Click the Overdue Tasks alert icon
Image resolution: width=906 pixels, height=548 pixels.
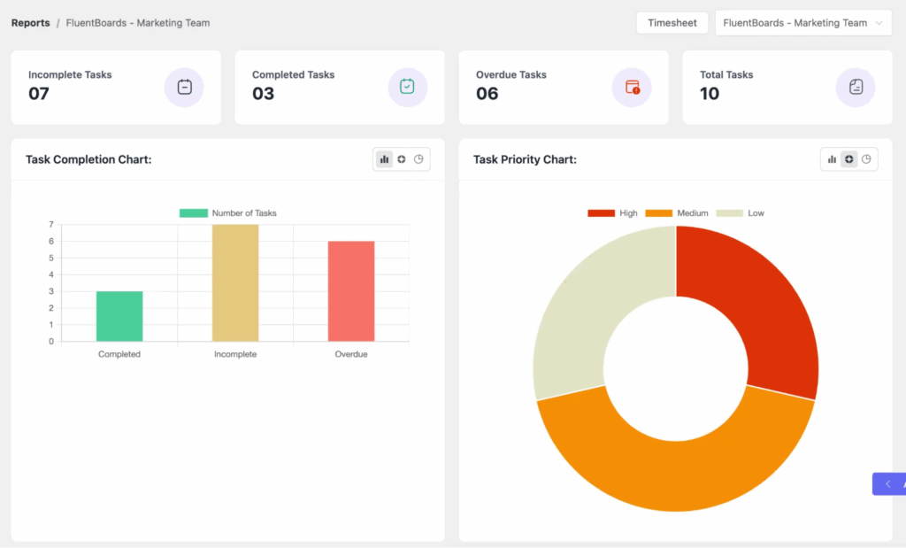coord(631,87)
